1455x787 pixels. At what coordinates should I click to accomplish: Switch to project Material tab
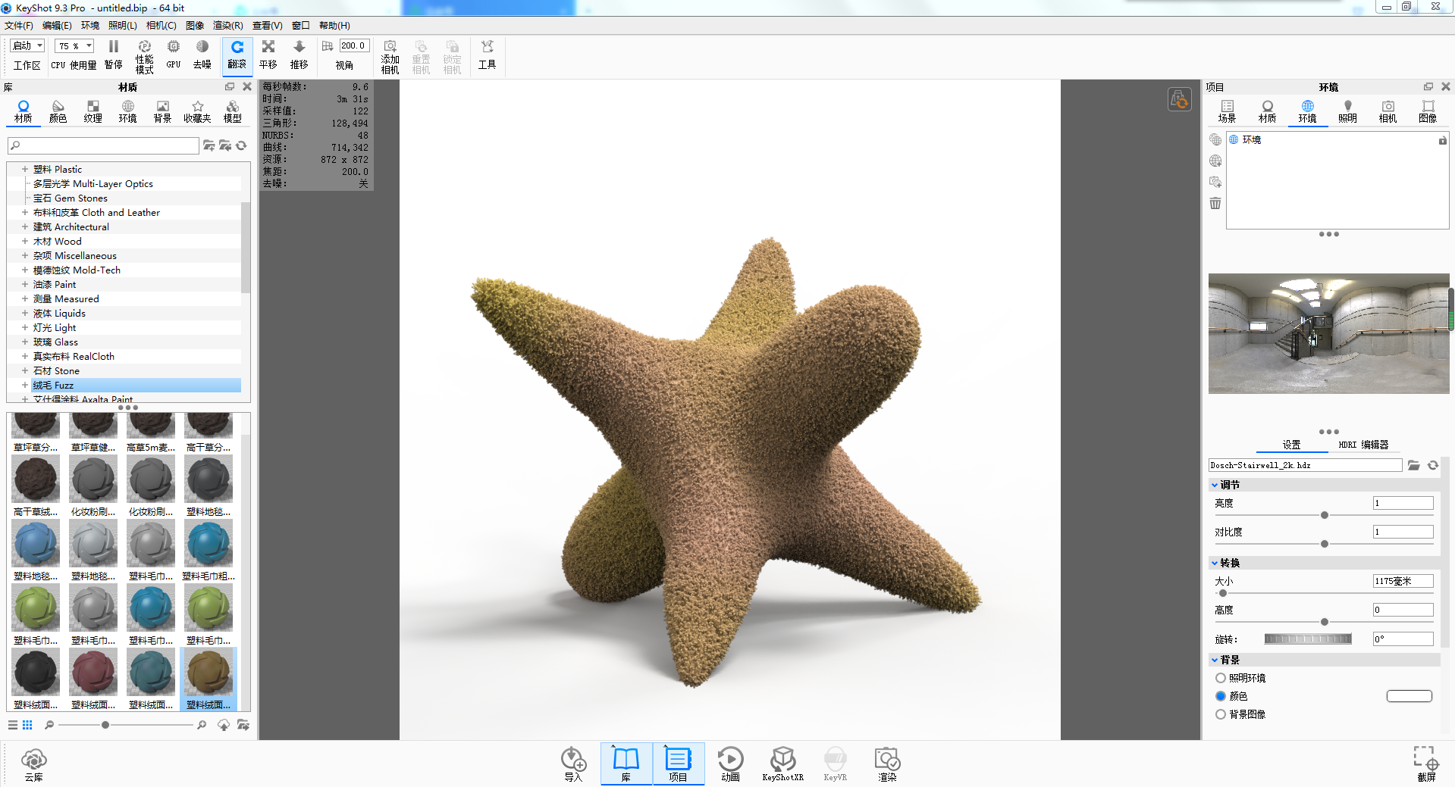point(1267,111)
